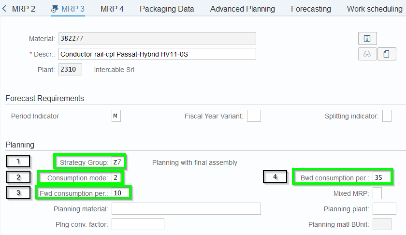
Task: Click the Consumption mode field
Action: [x=116, y=178]
